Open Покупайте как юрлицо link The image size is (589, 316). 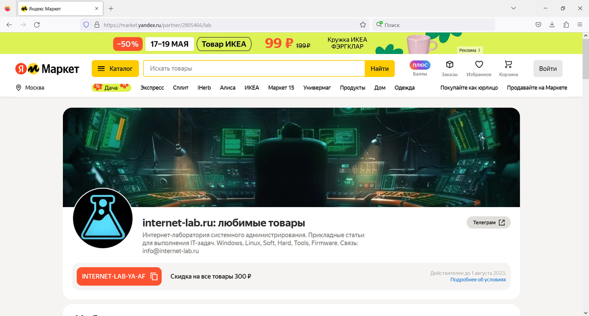pyautogui.click(x=469, y=88)
